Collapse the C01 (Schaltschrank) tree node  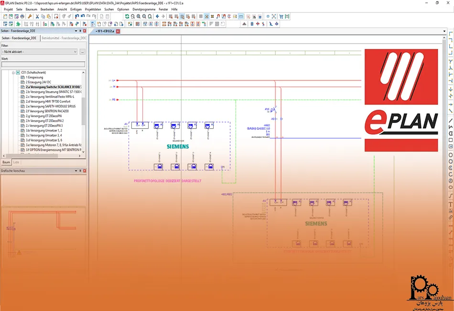click(x=13, y=72)
